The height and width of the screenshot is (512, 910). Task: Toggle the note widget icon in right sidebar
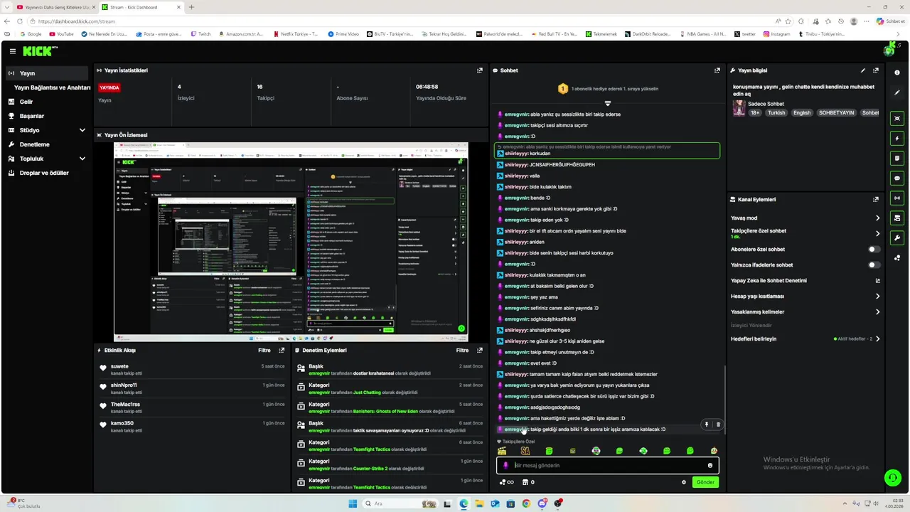click(x=897, y=158)
